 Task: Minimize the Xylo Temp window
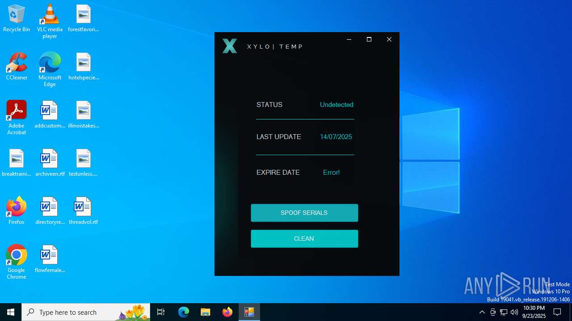point(349,39)
